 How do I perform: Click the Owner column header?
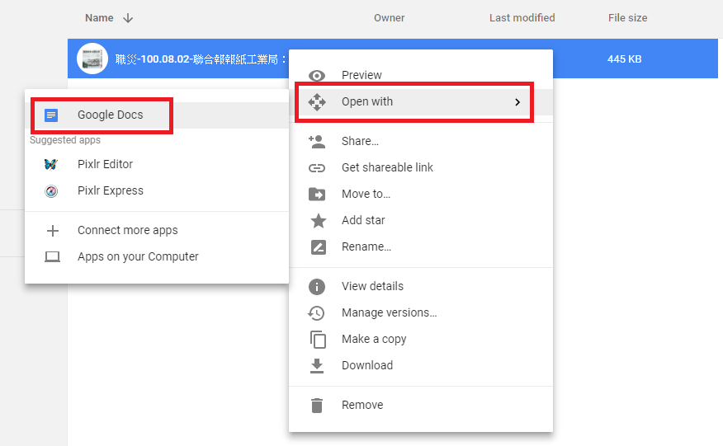tap(390, 18)
